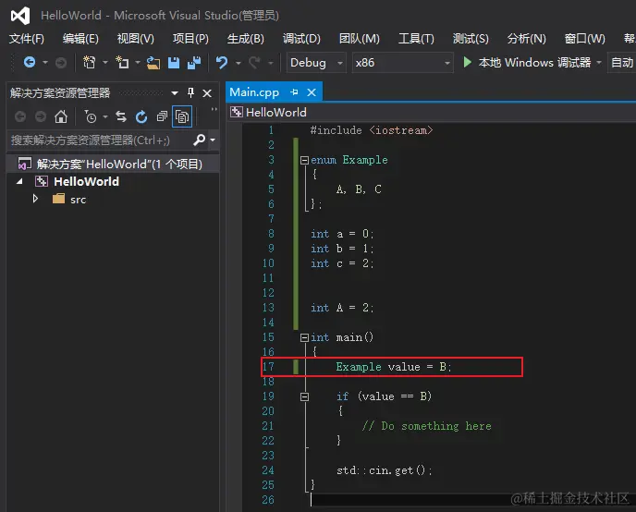636x512 pixels.
Task: Expand the src folder
Action: pos(35,199)
